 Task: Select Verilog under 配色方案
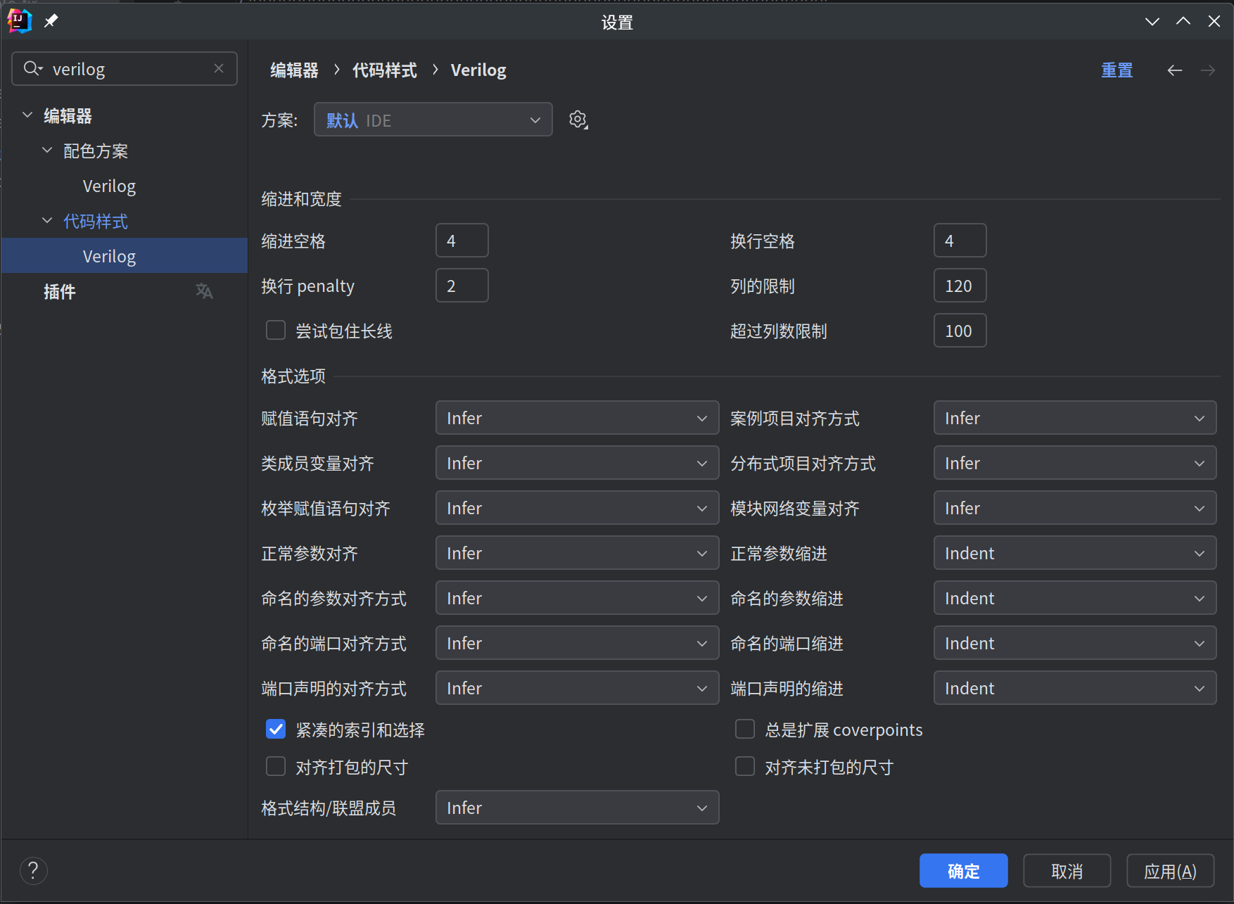click(x=109, y=186)
